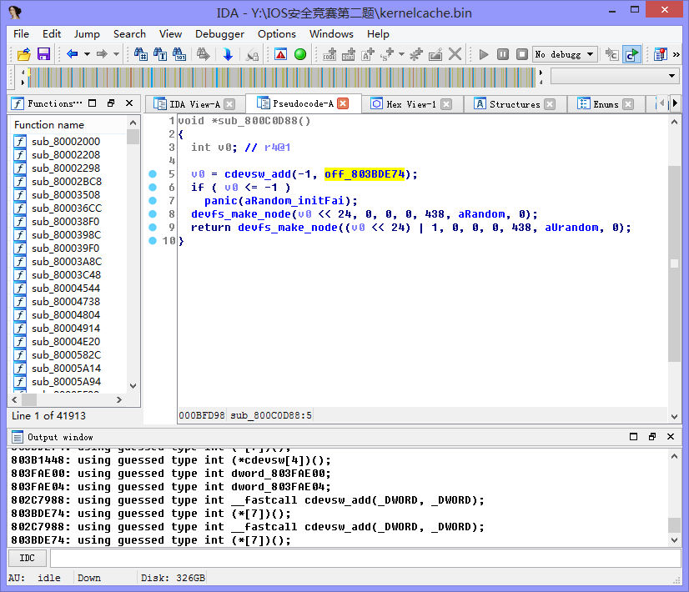Select sub_80004E20 in functions list
This screenshot has height=592, width=689.
coord(65,341)
